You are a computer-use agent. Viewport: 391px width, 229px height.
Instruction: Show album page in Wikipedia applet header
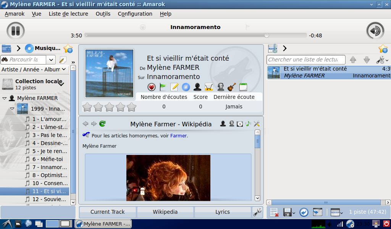click(x=240, y=124)
